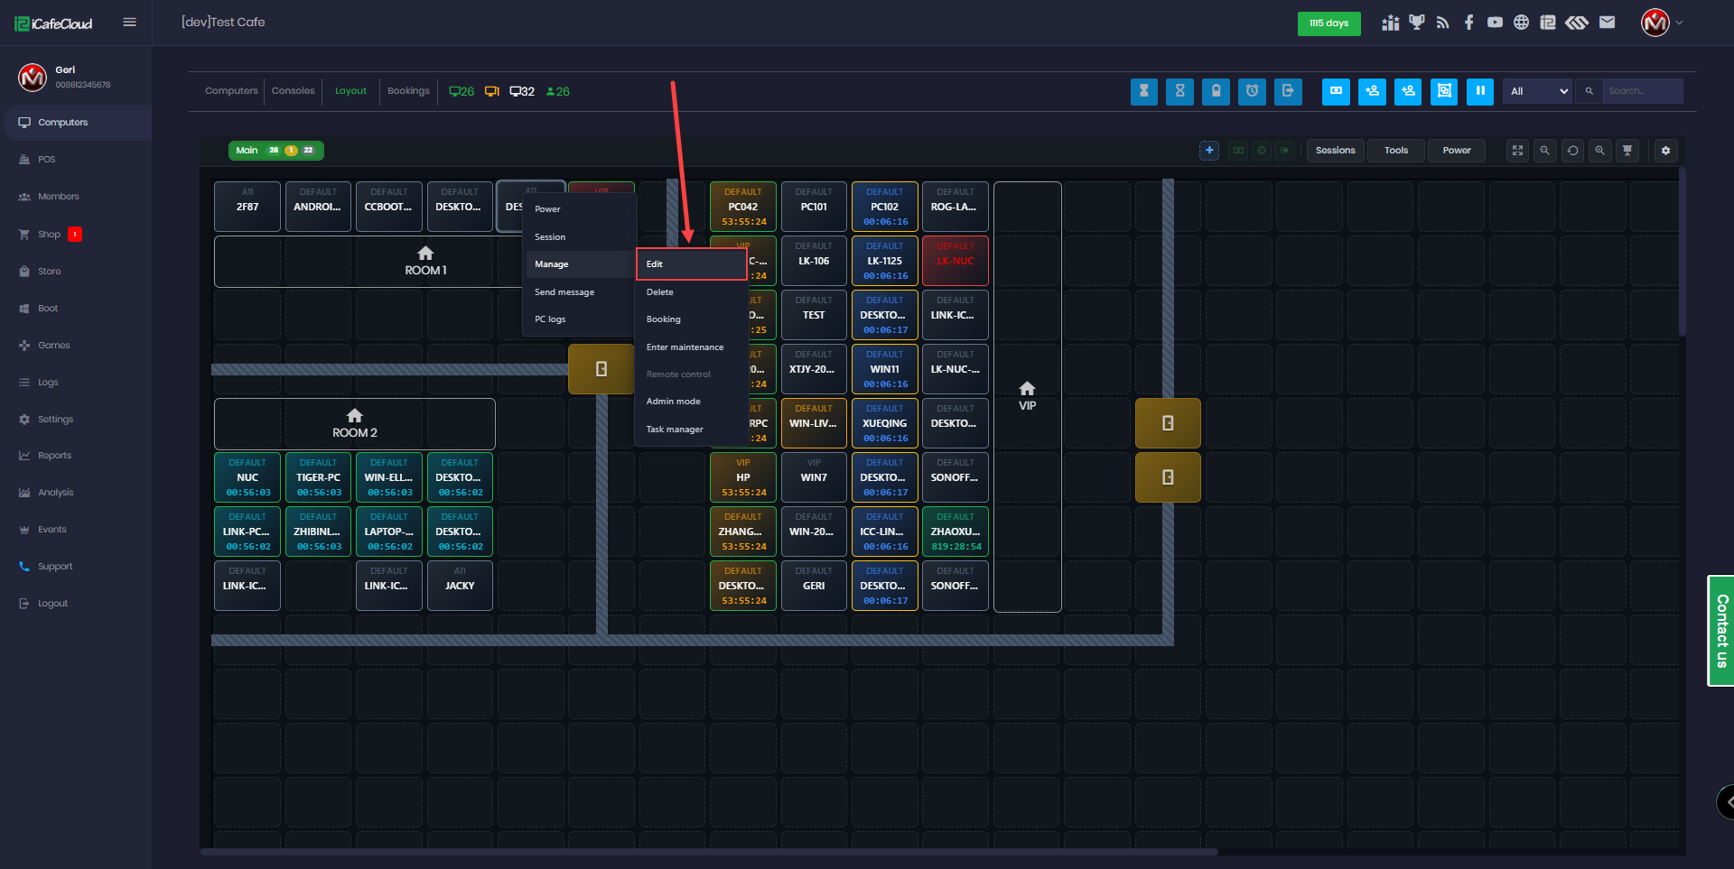The height and width of the screenshot is (869, 1734).
Task: Click the trophy icon in header
Action: coord(1416,23)
